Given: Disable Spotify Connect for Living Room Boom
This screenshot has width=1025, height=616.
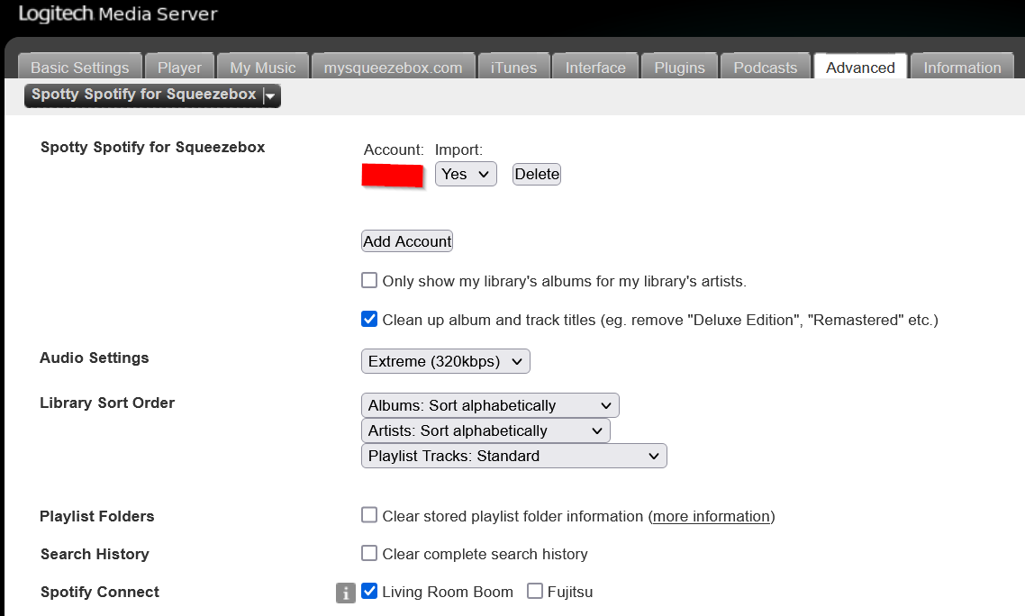Looking at the screenshot, I should [x=369, y=591].
